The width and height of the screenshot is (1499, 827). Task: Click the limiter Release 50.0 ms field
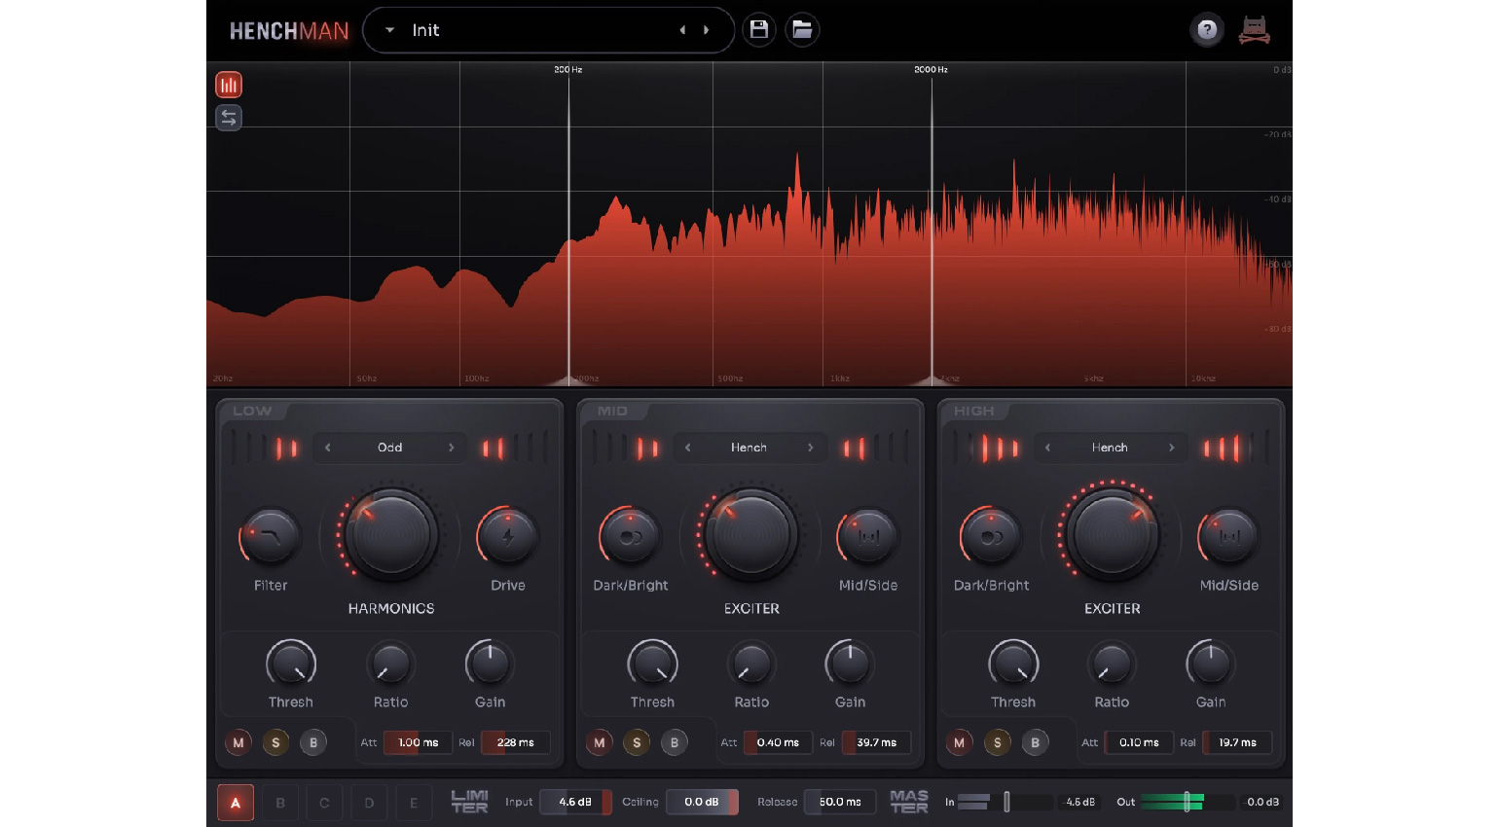click(x=839, y=802)
